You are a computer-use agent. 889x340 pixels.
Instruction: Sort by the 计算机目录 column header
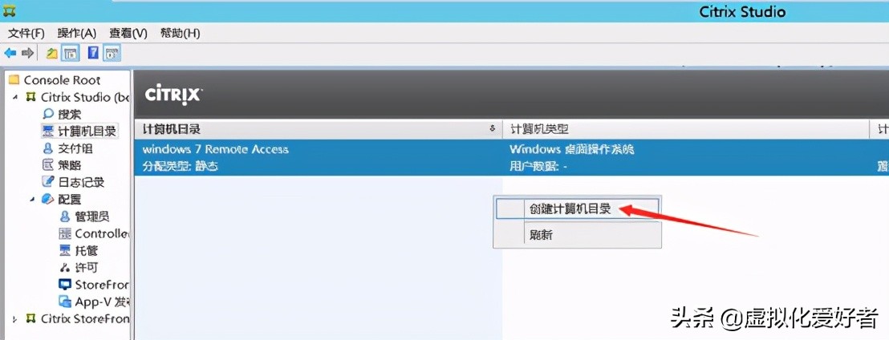pos(319,129)
